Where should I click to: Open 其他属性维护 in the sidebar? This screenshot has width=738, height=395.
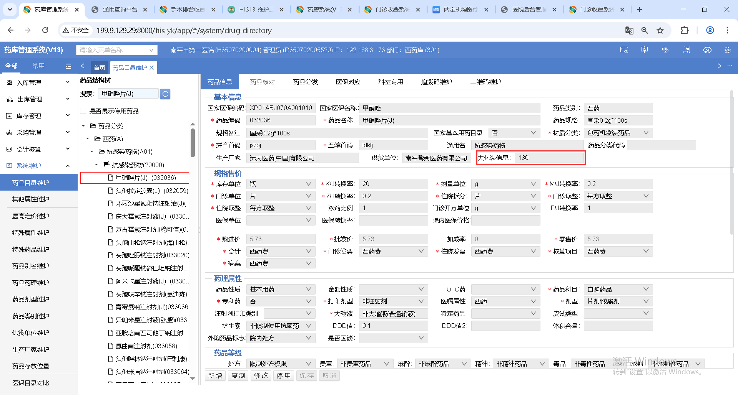(x=31, y=199)
